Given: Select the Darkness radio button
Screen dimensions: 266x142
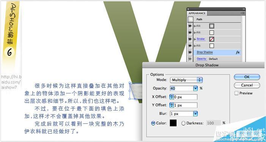Looking at the screenshot, I should click(x=183, y=123).
